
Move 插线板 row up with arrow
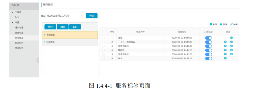225,50
